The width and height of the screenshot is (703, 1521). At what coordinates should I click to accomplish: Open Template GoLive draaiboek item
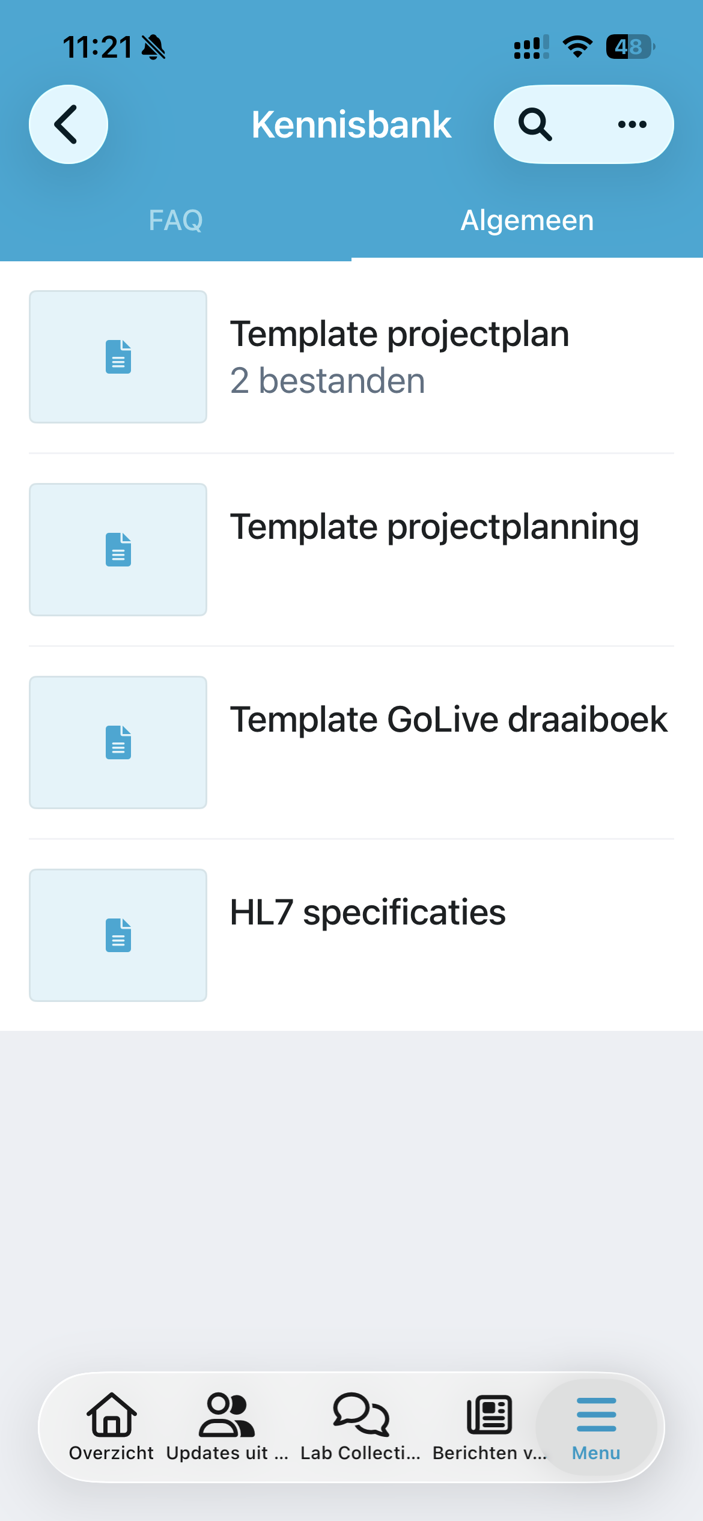[449, 720]
